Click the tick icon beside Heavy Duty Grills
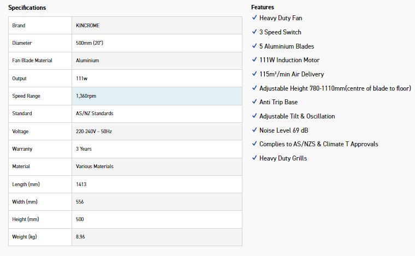The width and height of the screenshot is (415, 256). pyautogui.click(x=254, y=158)
